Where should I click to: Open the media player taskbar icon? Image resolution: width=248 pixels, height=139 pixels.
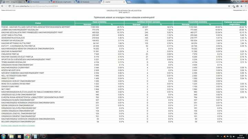[19, 137]
